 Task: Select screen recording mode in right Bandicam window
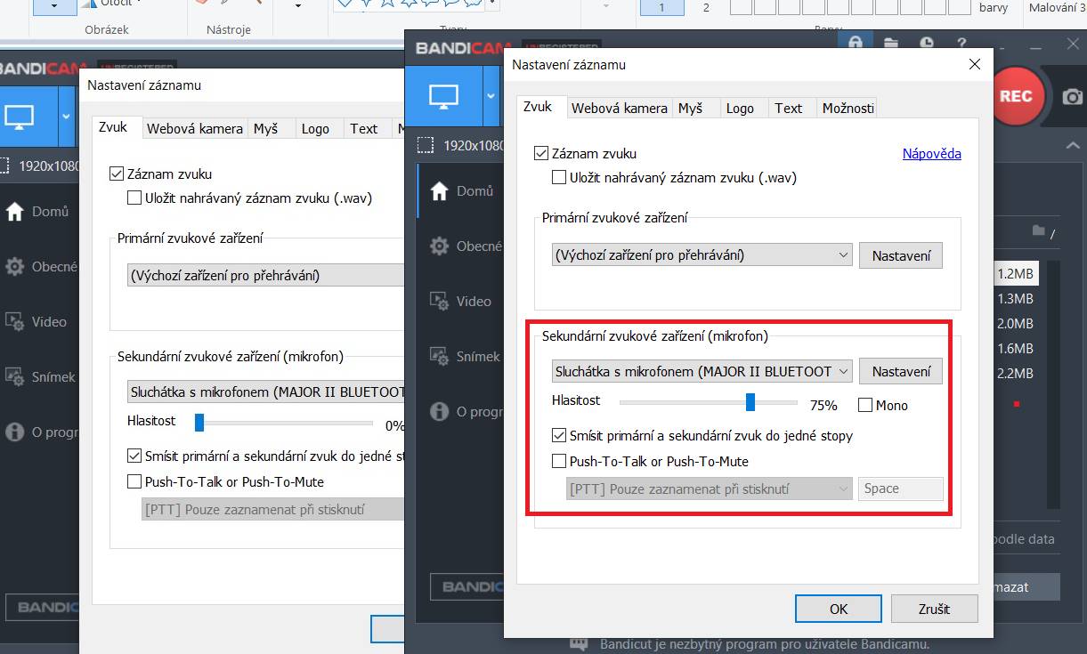(x=443, y=96)
